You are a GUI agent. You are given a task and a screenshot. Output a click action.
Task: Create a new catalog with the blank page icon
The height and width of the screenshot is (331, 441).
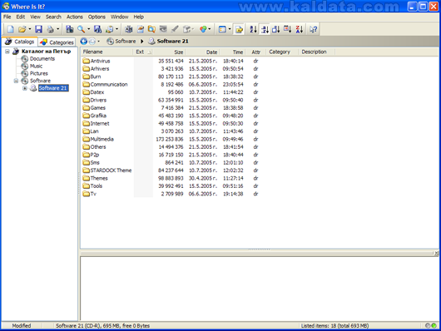point(11,29)
